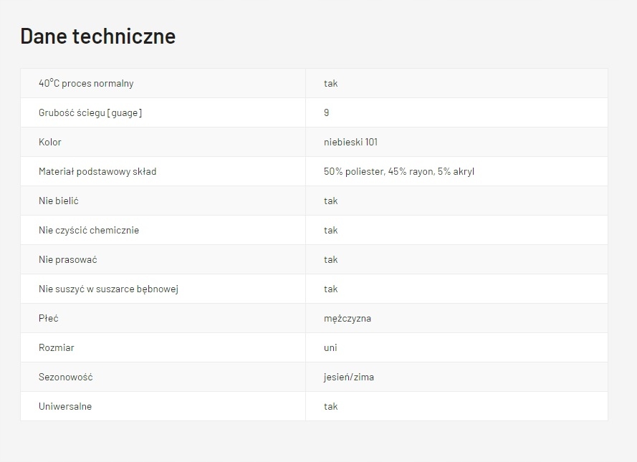Click the 'Rozmiar' row label

57,347
